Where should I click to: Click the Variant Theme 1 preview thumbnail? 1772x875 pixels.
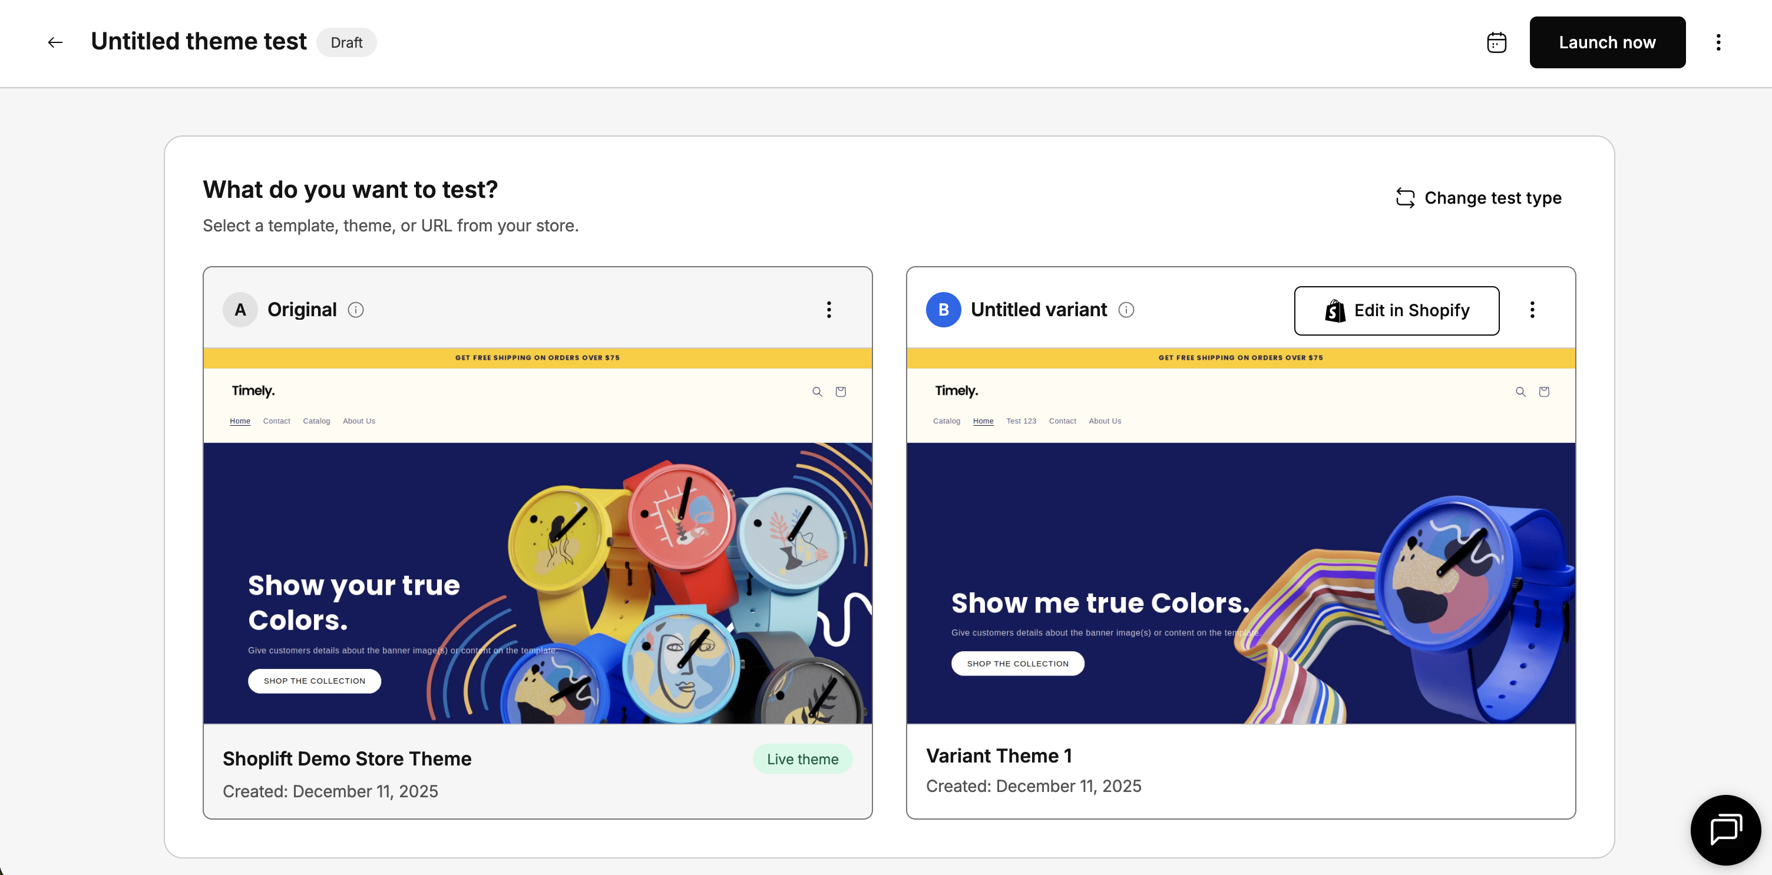click(1240, 536)
